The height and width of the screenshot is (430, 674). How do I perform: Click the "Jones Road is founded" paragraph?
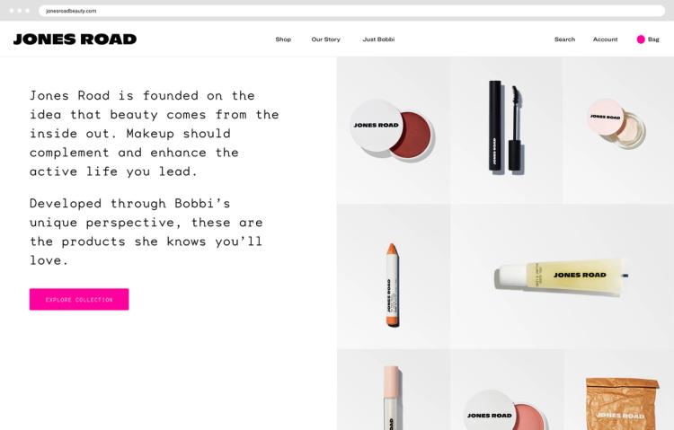[x=155, y=133]
